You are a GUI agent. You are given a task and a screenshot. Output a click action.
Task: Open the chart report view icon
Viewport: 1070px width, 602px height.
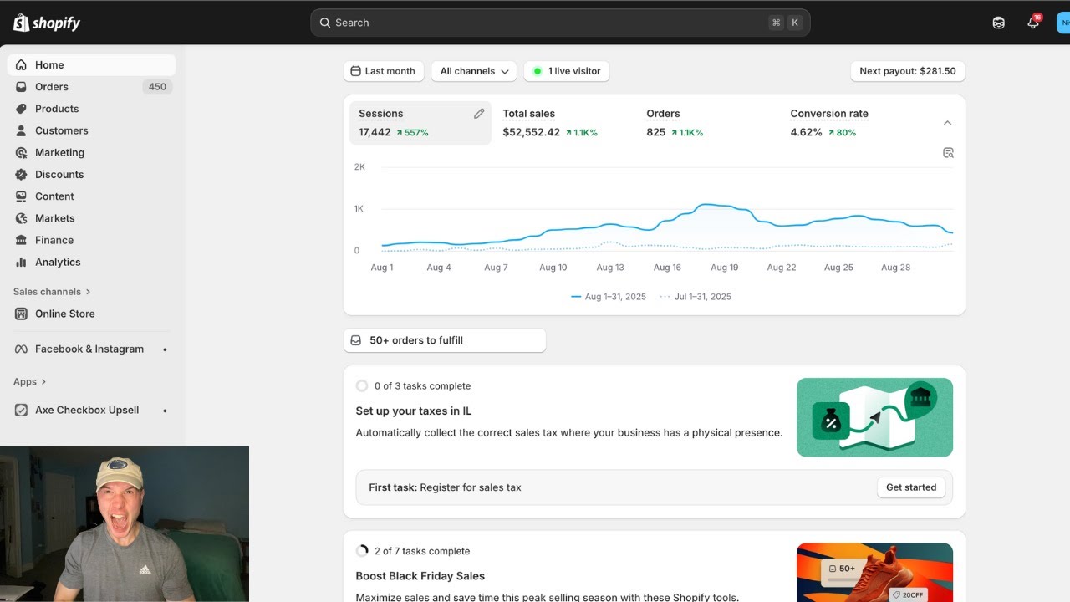pos(948,153)
